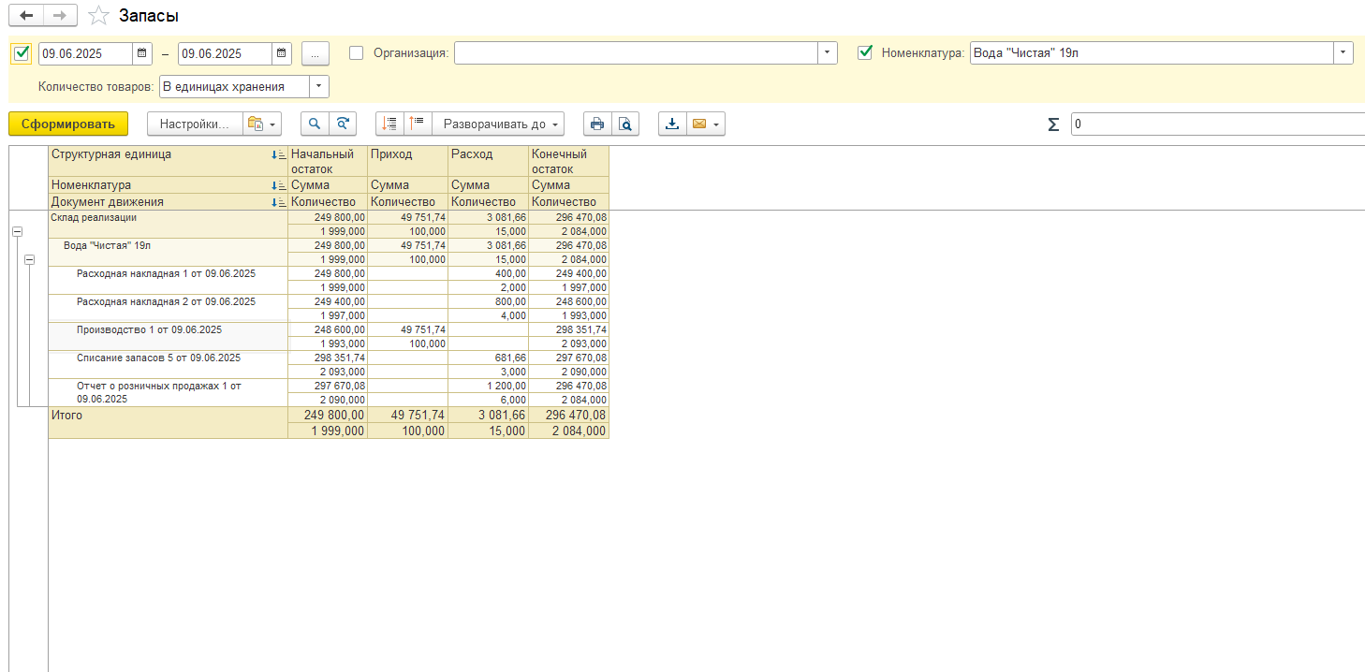Expand all groups icon

point(418,124)
